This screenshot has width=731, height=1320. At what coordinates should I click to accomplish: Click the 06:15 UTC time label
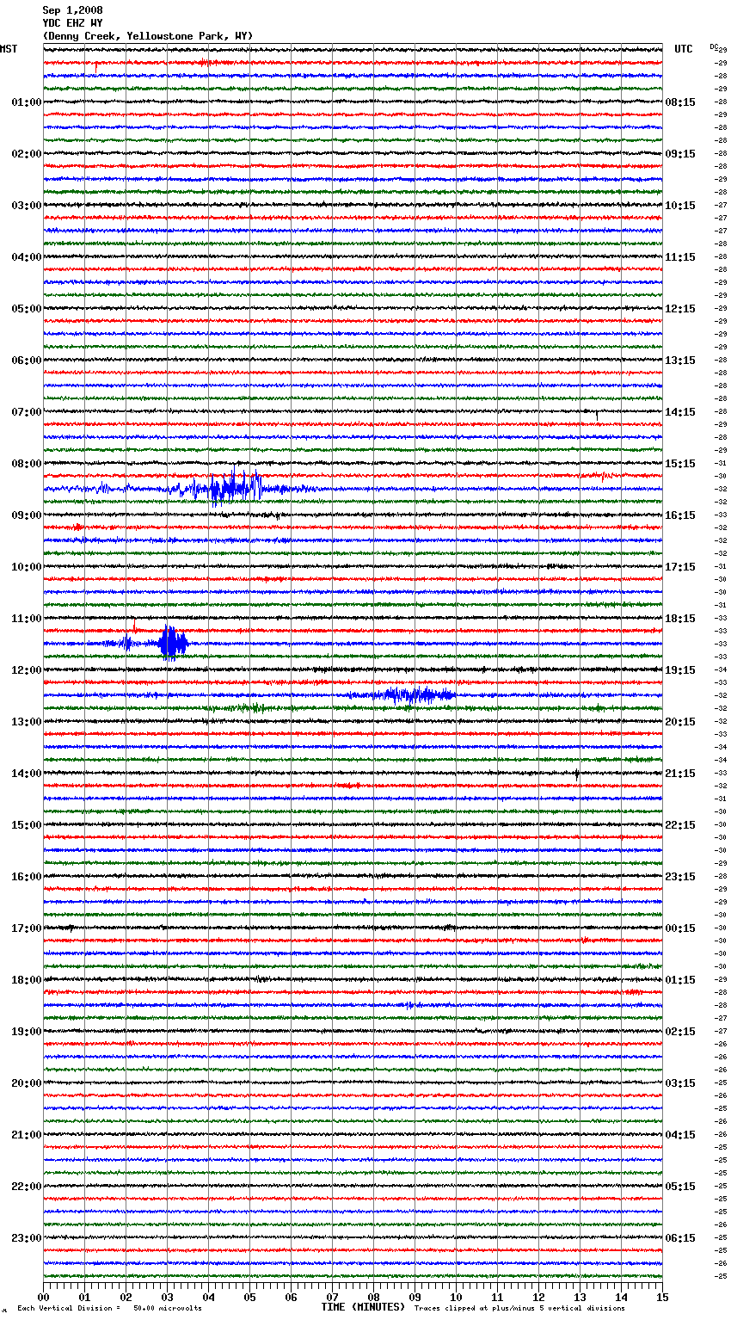[x=680, y=1238]
